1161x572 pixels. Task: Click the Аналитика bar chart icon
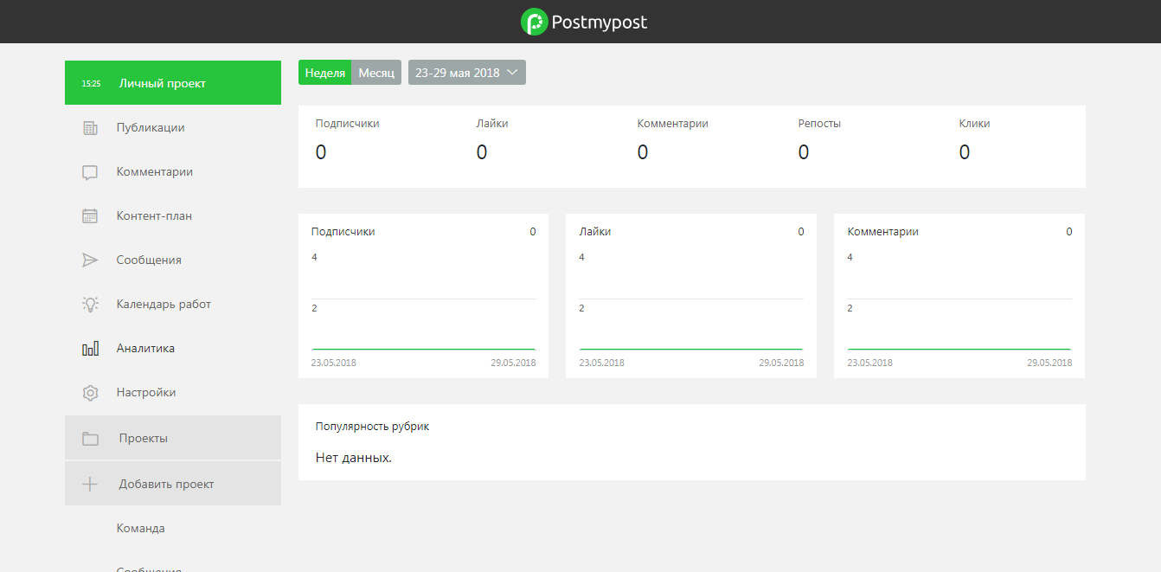90,349
